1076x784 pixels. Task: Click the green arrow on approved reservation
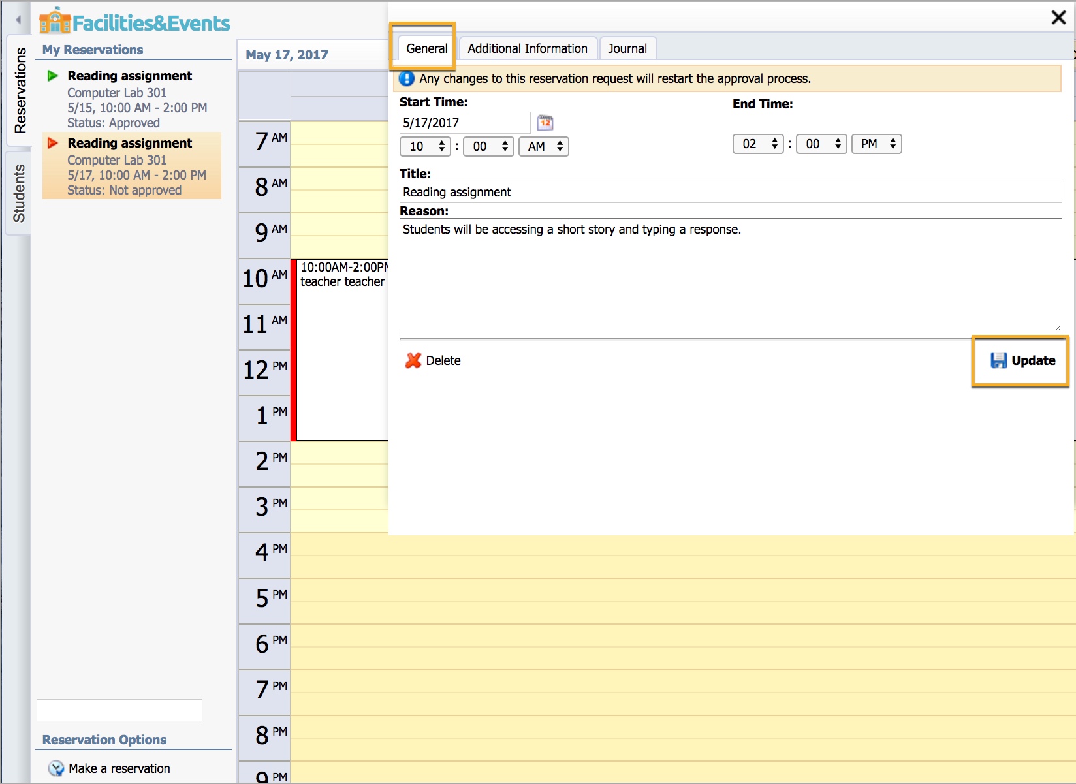(53, 76)
